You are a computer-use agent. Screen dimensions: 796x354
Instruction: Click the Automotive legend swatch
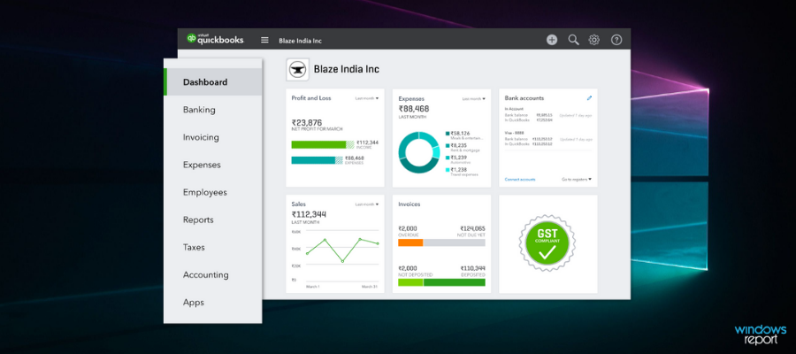pos(448,158)
